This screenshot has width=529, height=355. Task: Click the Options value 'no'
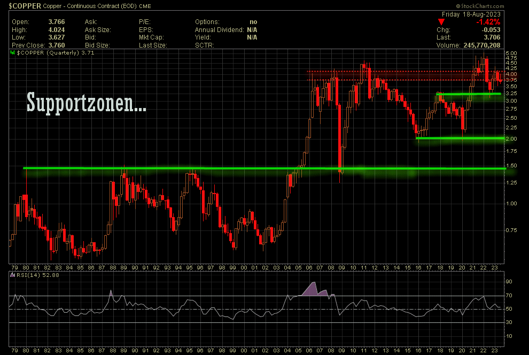[x=253, y=22]
